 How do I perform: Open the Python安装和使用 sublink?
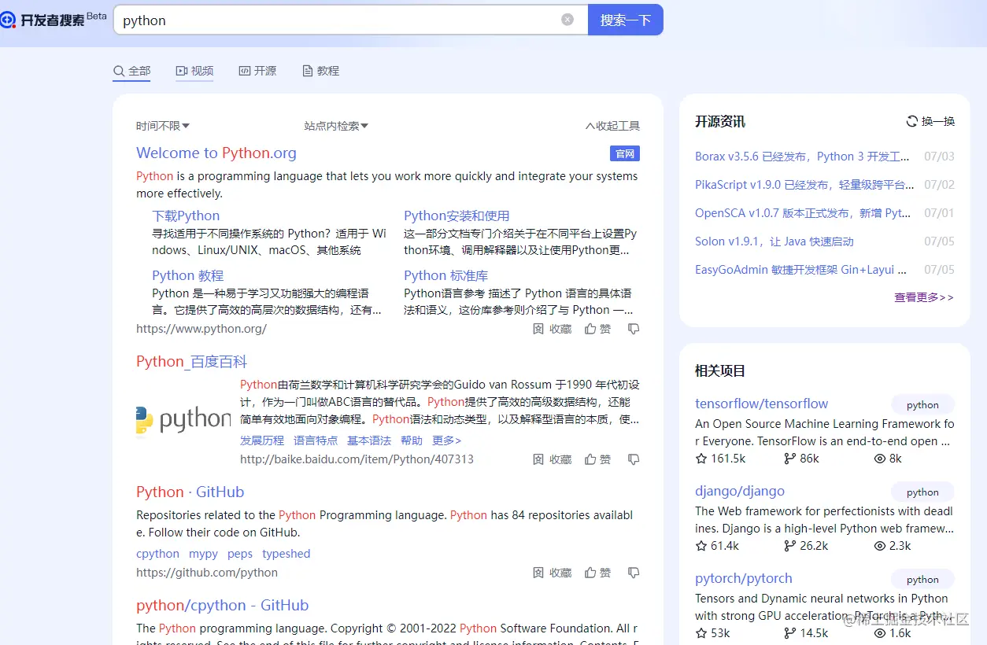click(x=457, y=216)
